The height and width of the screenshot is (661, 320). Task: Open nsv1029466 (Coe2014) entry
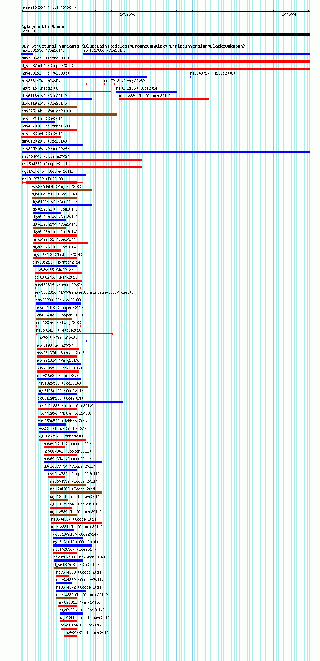54,240
